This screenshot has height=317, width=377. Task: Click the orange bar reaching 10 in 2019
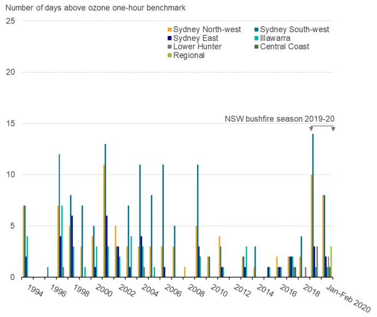[311, 226]
